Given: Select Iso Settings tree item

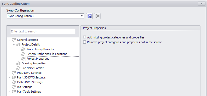Looking at the screenshot, I should tap(25, 87).
